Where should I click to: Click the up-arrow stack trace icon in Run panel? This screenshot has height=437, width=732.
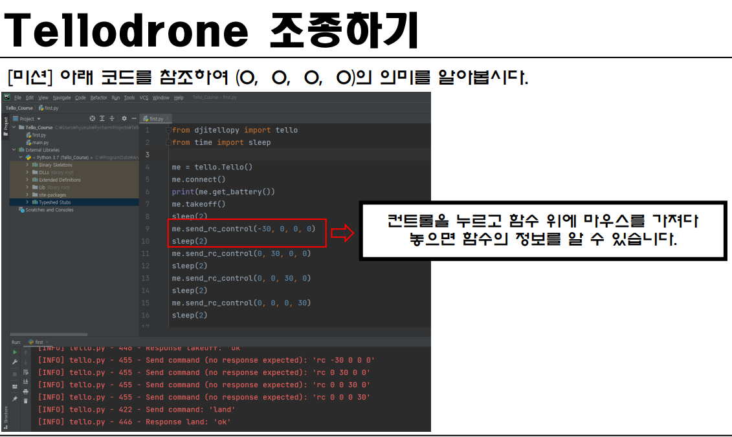(26, 352)
